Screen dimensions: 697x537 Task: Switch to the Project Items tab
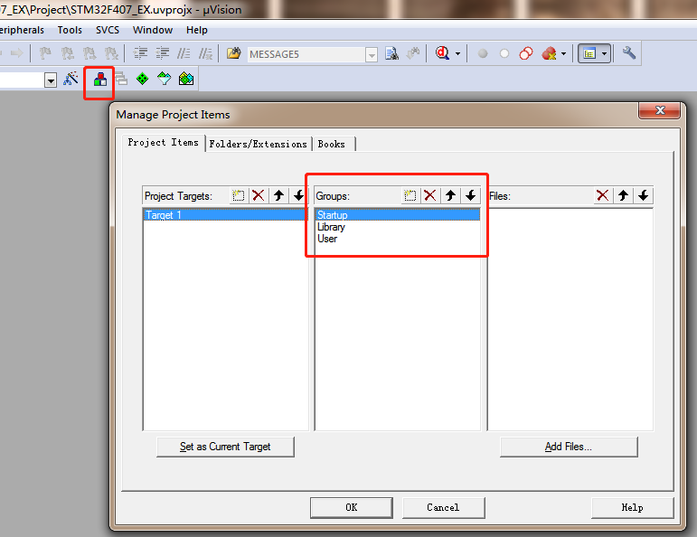[x=163, y=143]
